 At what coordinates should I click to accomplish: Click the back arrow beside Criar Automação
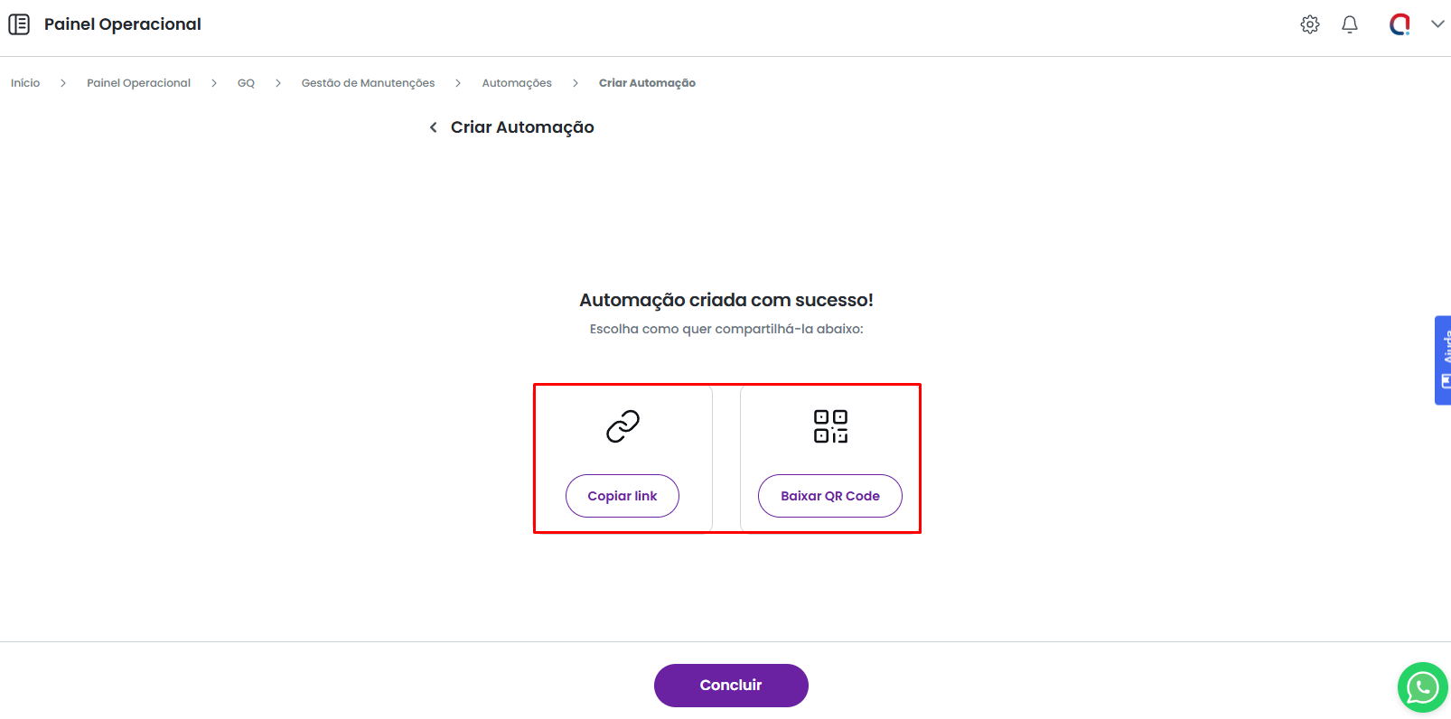coord(434,127)
